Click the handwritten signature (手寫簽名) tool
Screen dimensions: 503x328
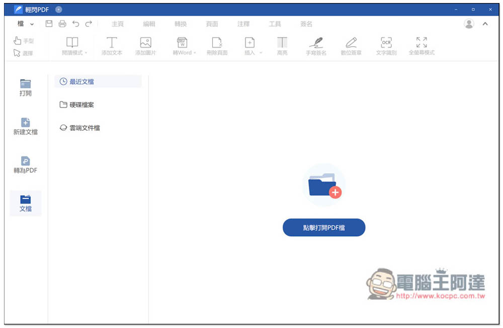(316, 46)
